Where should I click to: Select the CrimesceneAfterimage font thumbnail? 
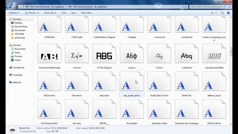pos(49,53)
